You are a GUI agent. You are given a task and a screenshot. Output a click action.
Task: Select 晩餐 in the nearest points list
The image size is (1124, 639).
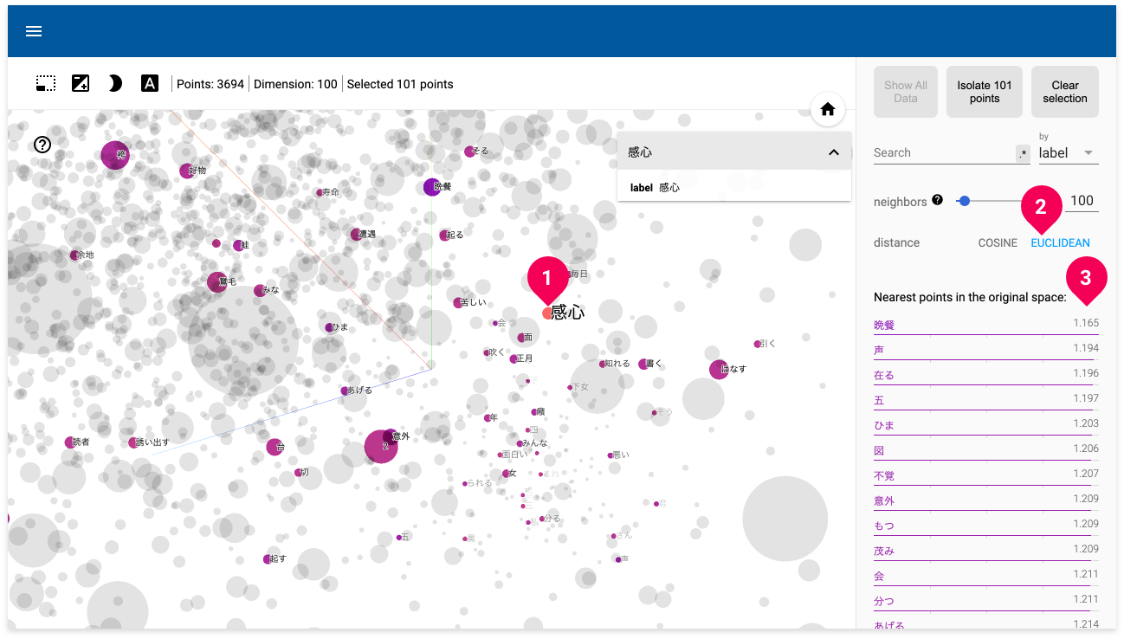986,325
